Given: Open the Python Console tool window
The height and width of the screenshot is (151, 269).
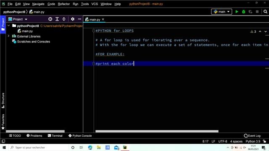Looking at the screenshot, I should pos(80,135).
